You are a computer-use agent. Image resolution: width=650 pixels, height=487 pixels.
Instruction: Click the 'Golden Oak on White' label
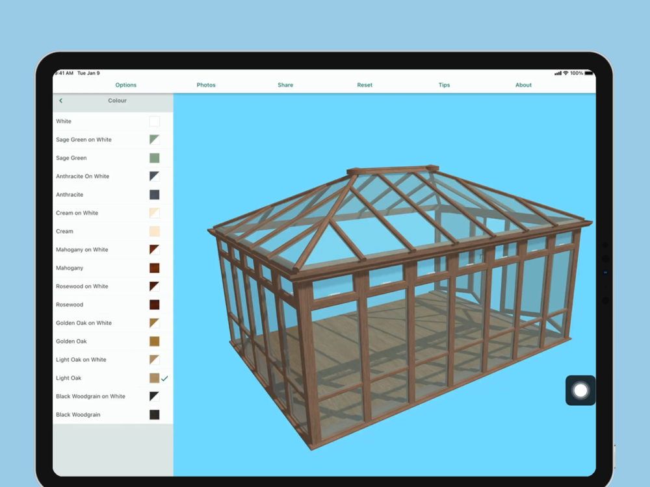point(84,323)
